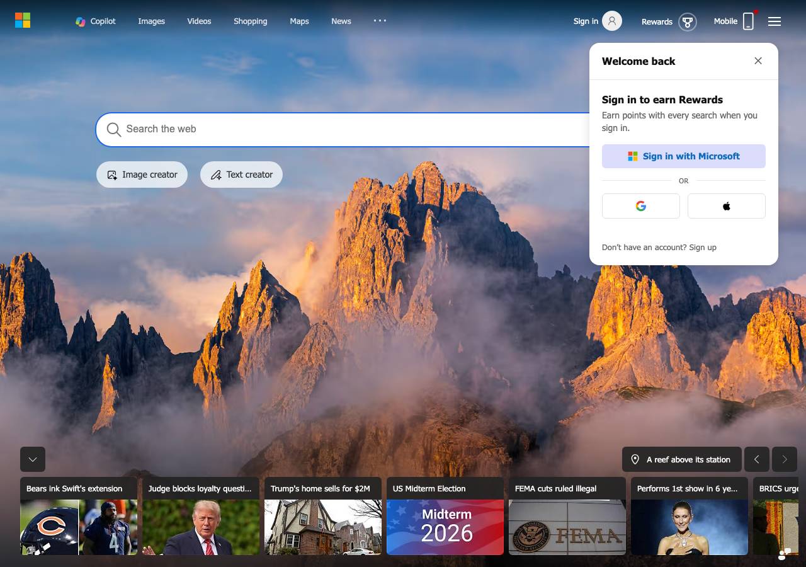
Task: Click Sign in with Microsoft button
Action: coord(684,156)
